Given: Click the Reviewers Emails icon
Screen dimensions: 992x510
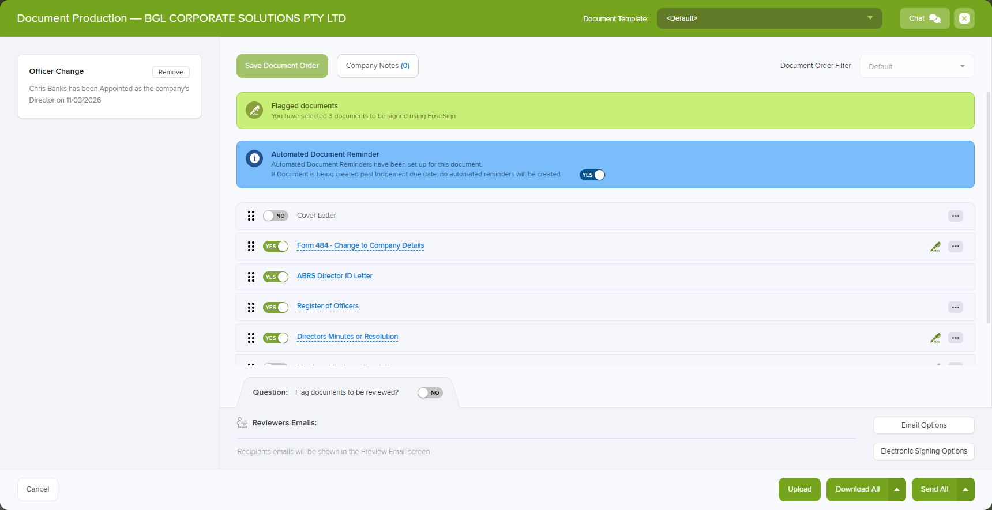Looking at the screenshot, I should click(242, 423).
